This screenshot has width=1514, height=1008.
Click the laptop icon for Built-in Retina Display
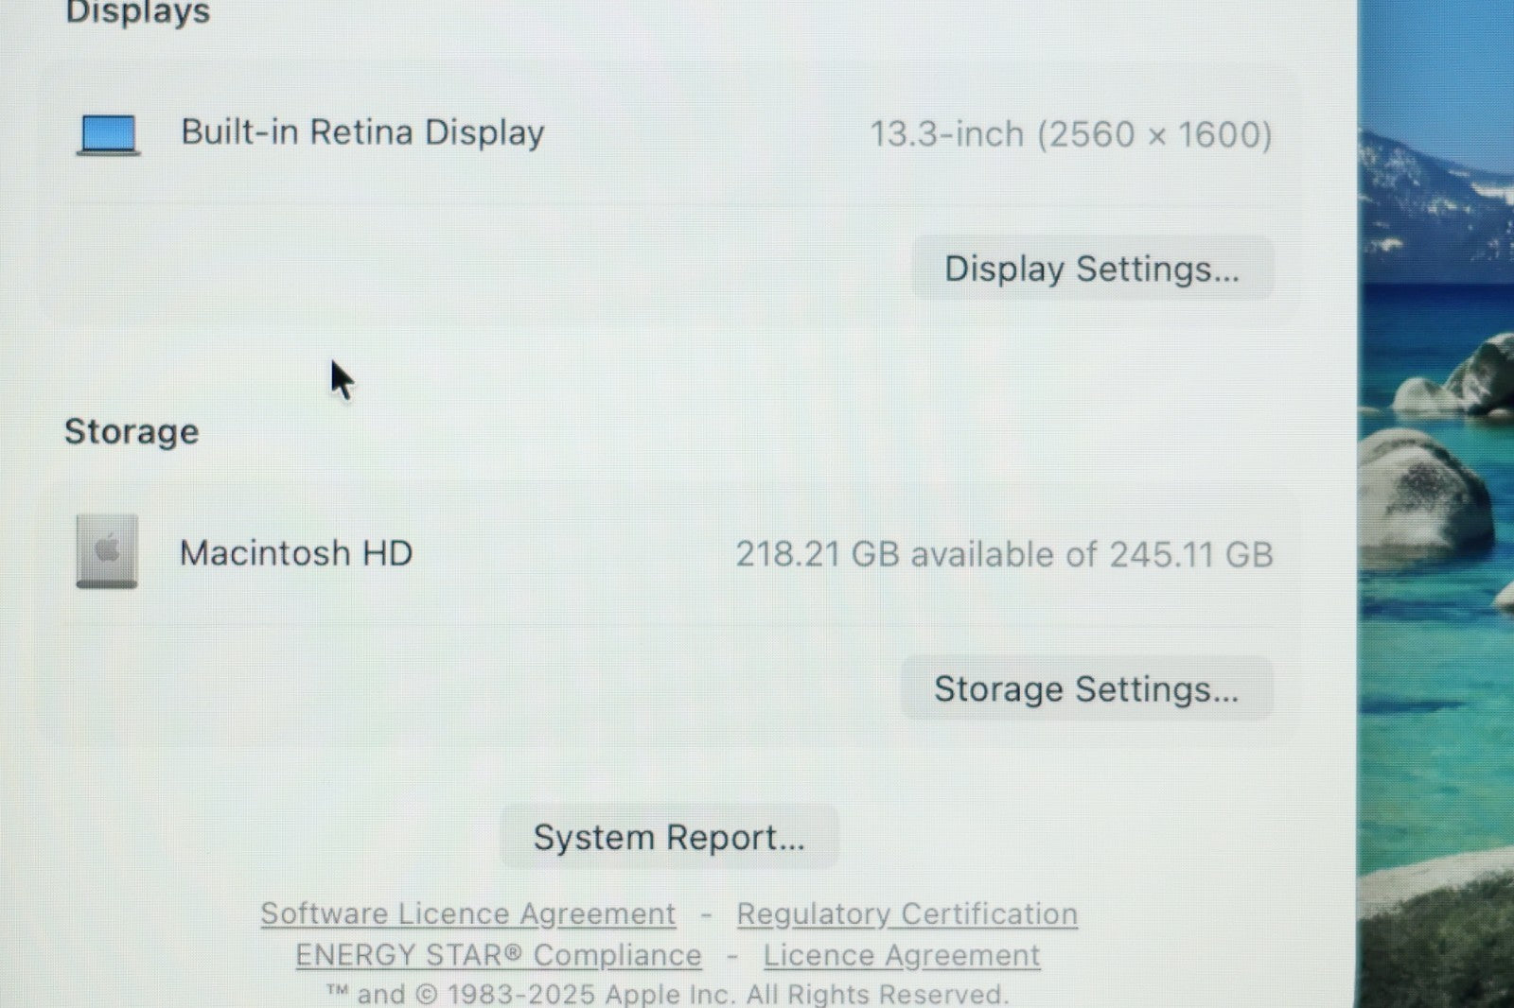pyautogui.click(x=108, y=134)
